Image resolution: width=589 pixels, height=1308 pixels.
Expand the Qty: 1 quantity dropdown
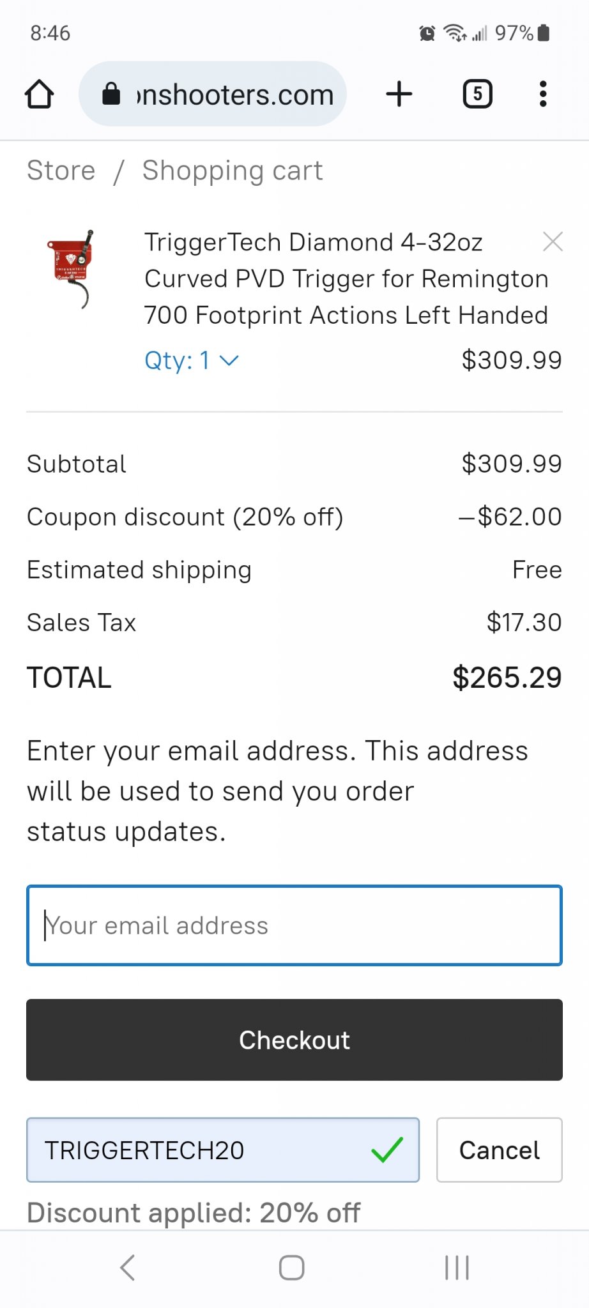192,361
